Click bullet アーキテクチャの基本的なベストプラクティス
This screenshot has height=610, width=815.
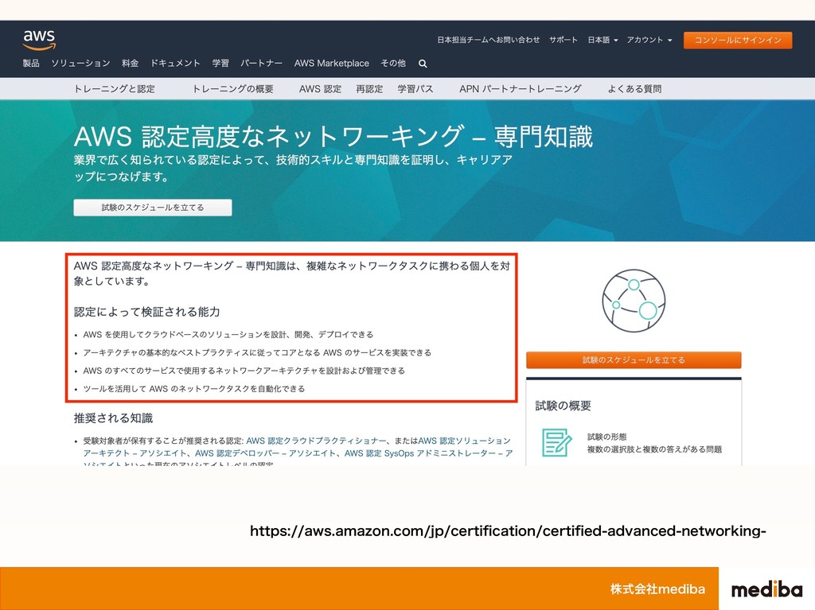coord(257,353)
